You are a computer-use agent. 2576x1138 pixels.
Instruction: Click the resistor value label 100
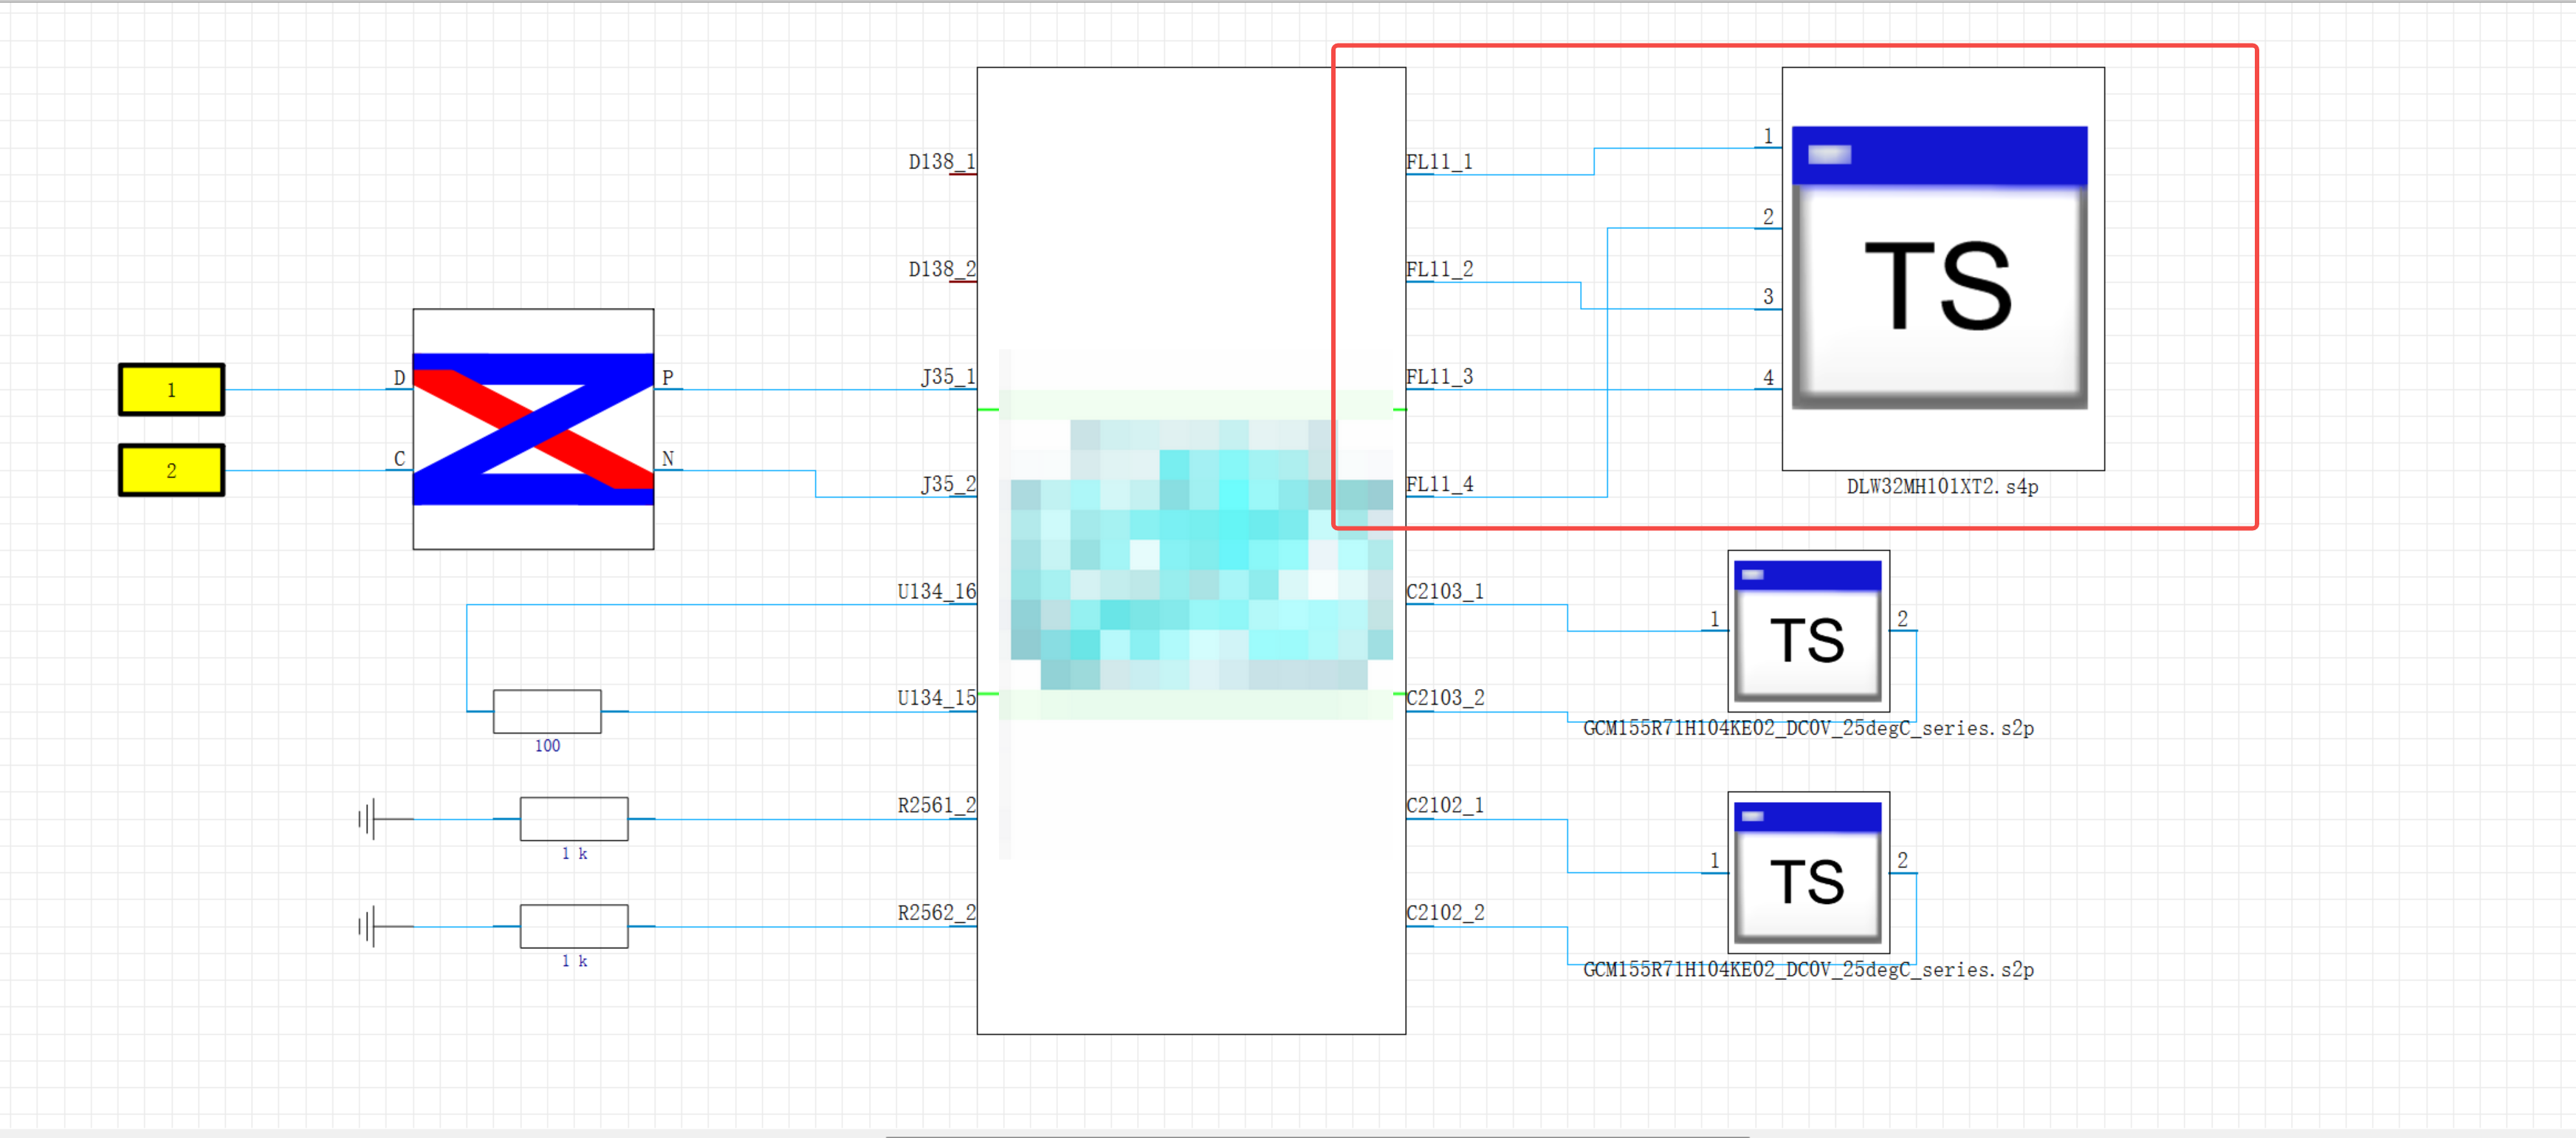pos(547,746)
